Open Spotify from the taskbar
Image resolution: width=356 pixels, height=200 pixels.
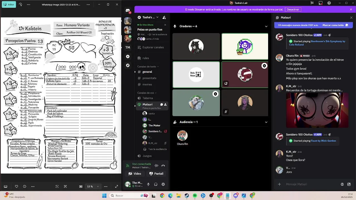point(195,196)
